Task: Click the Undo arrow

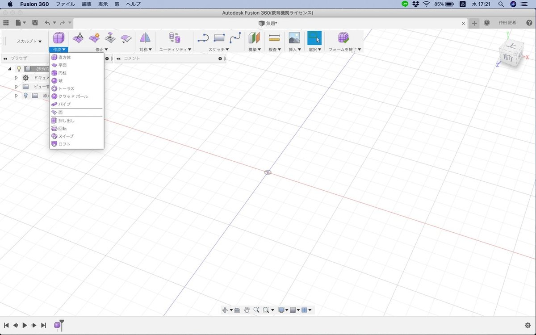Action: tap(47, 23)
